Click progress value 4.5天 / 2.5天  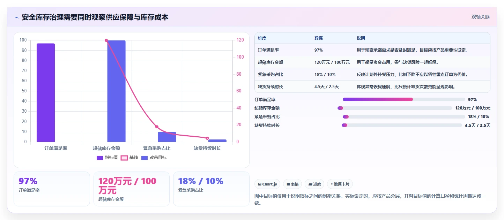click(x=477, y=126)
